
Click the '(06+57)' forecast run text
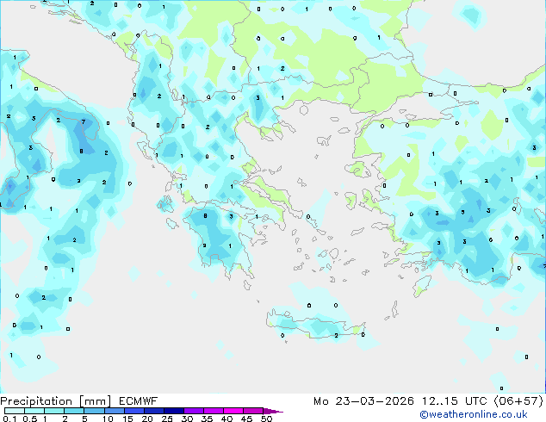[518, 401]
